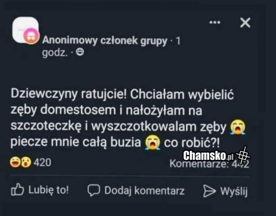
Task: Click the pink anonymous badge icon
Action: (31, 36)
